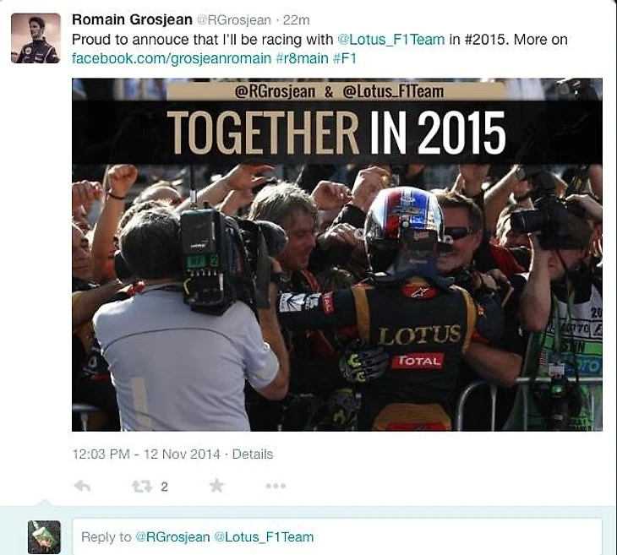Click @Lotus_F1Team inside the reply box
Screen dimensions: 617x555
[x=264, y=537]
